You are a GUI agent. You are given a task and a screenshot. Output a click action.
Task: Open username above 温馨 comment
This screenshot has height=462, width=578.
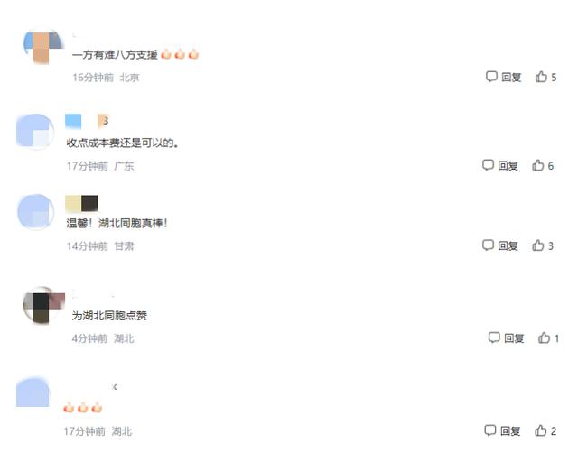pos(81,204)
